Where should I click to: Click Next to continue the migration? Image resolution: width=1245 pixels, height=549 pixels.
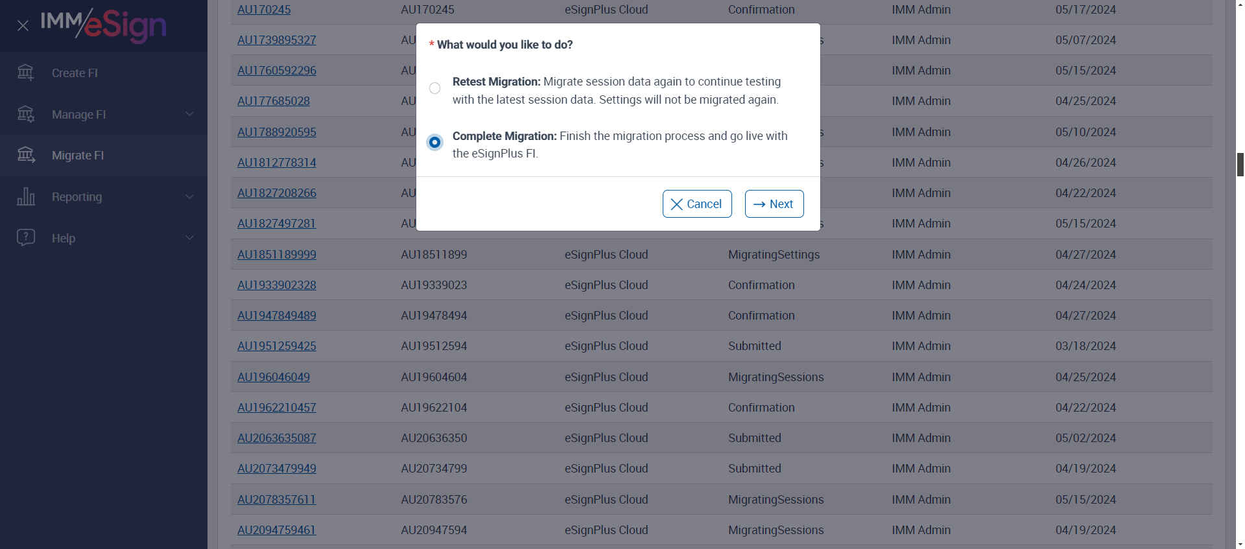(x=774, y=204)
